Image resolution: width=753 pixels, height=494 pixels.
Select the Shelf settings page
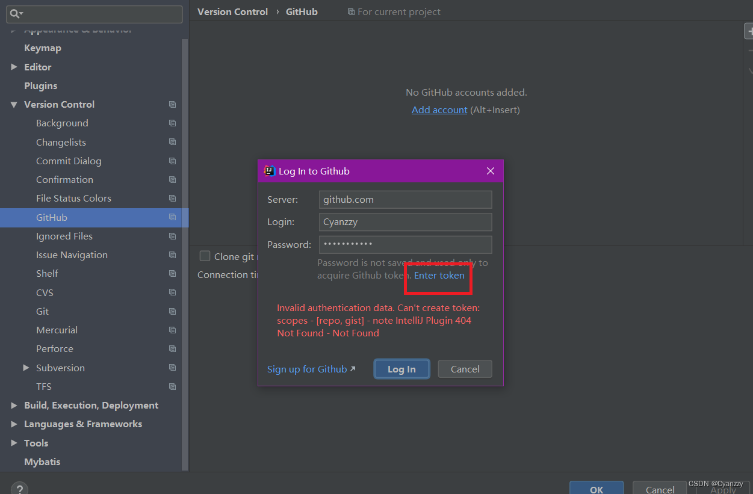(47, 274)
